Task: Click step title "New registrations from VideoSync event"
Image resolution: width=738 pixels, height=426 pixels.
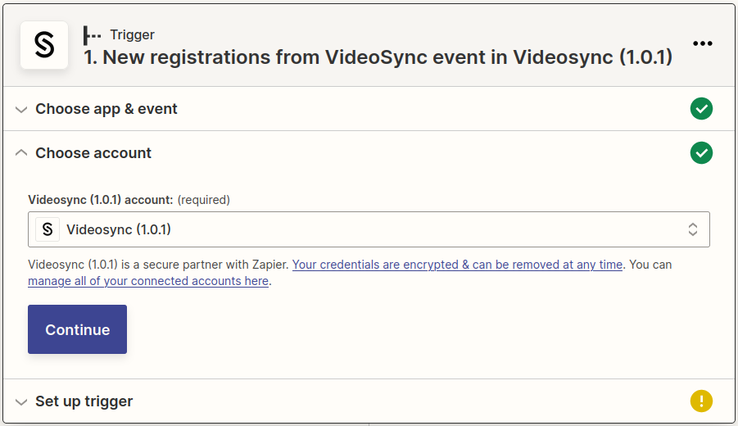Action: (378, 57)
